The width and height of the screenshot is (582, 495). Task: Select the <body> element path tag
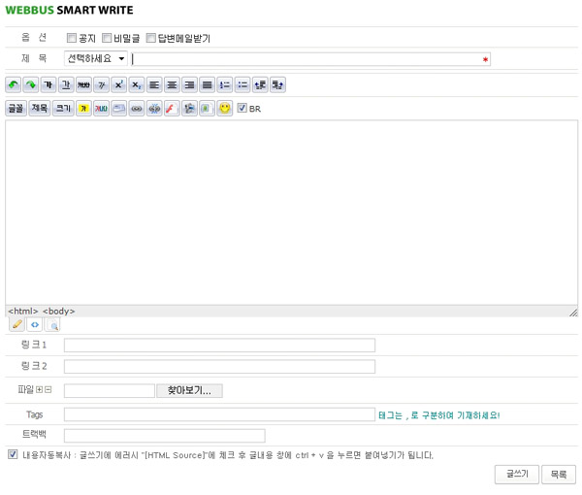pos(58,312)
